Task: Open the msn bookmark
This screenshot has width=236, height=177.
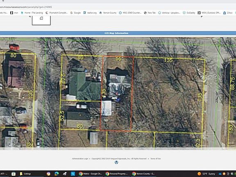Action: pos(14,13)
